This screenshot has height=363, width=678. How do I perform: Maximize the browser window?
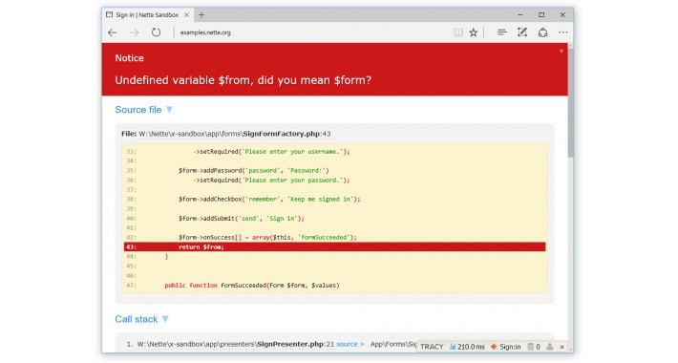tap(541, 14)
